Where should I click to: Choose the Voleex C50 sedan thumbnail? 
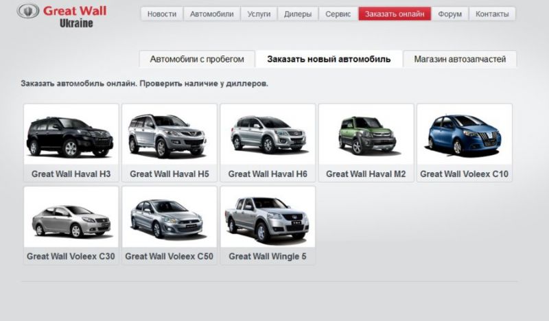pyautogui.click(x=169, y=217)
